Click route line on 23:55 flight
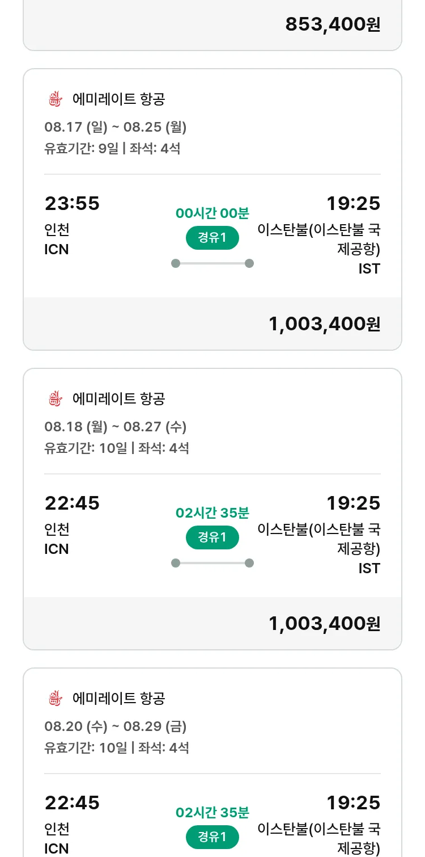 [212, 263]
